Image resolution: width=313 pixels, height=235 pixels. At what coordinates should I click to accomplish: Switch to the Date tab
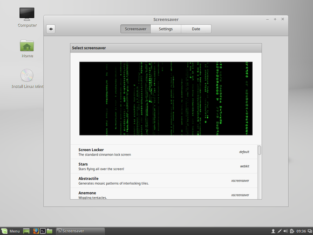click(x=196, y=29)
